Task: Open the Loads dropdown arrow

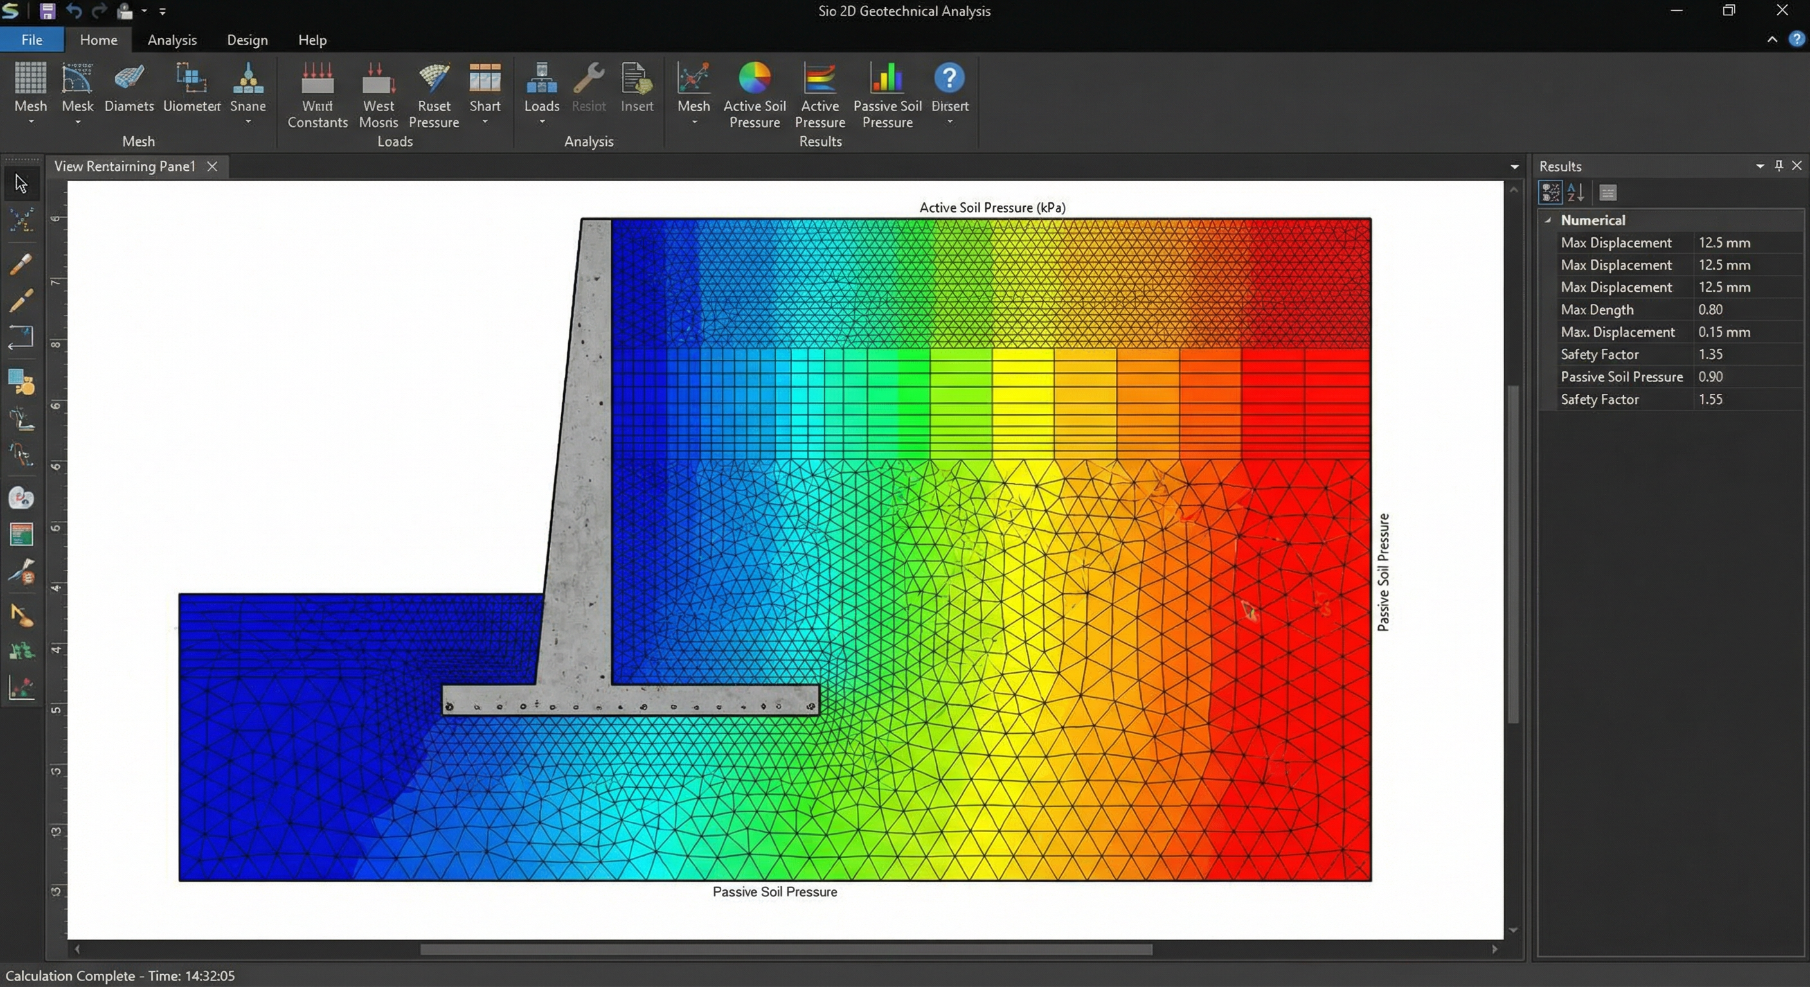Action: pyautogui.click(x=542, y=122)
